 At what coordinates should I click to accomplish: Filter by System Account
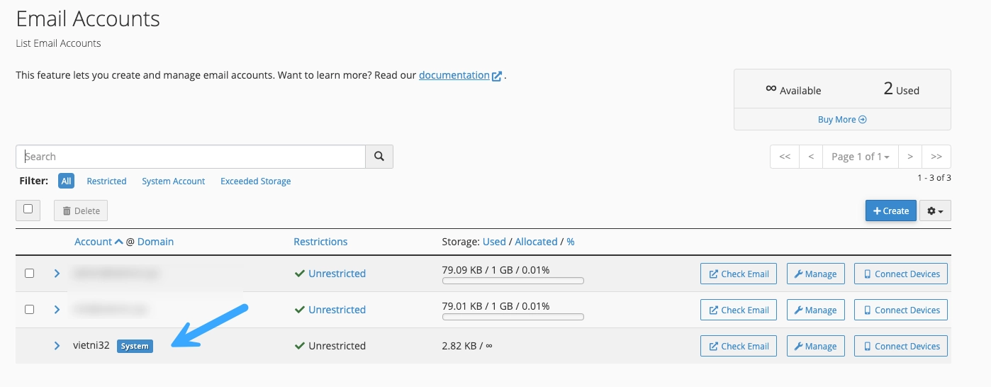(173, 181)
